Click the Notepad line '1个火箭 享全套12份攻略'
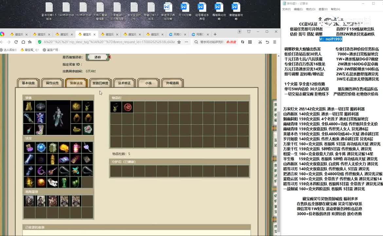The width and height of the screenshot is (383, 236). (x=304, y=84)
